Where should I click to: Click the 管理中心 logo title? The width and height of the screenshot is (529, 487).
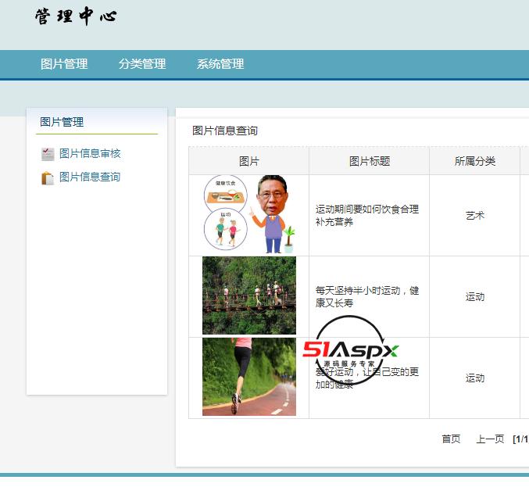tap(77, 16)
